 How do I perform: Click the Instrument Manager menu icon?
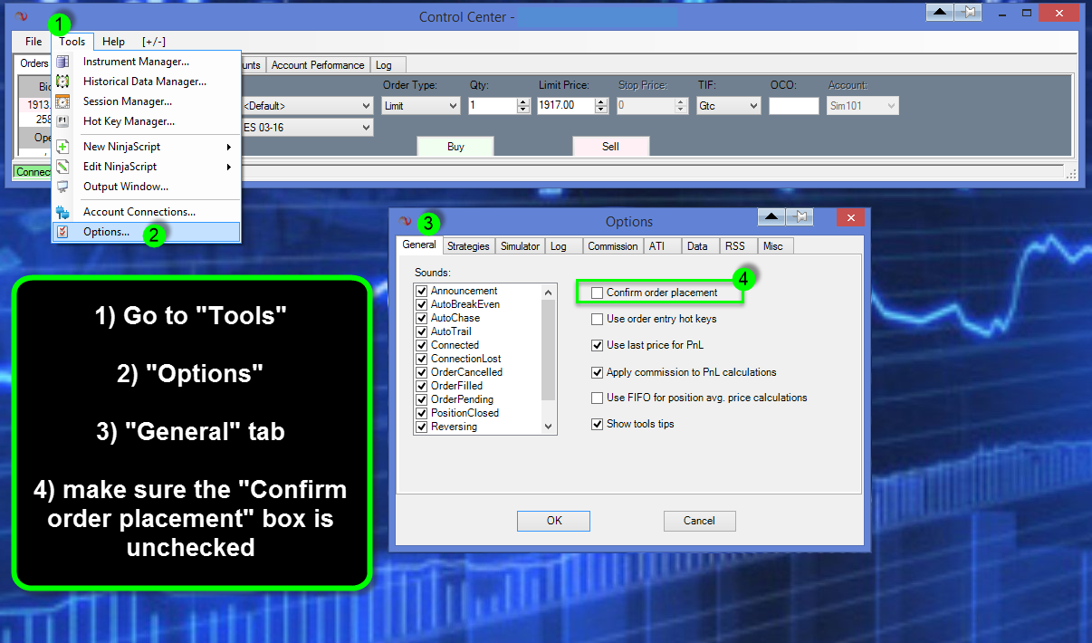click(x=62, y=62)
